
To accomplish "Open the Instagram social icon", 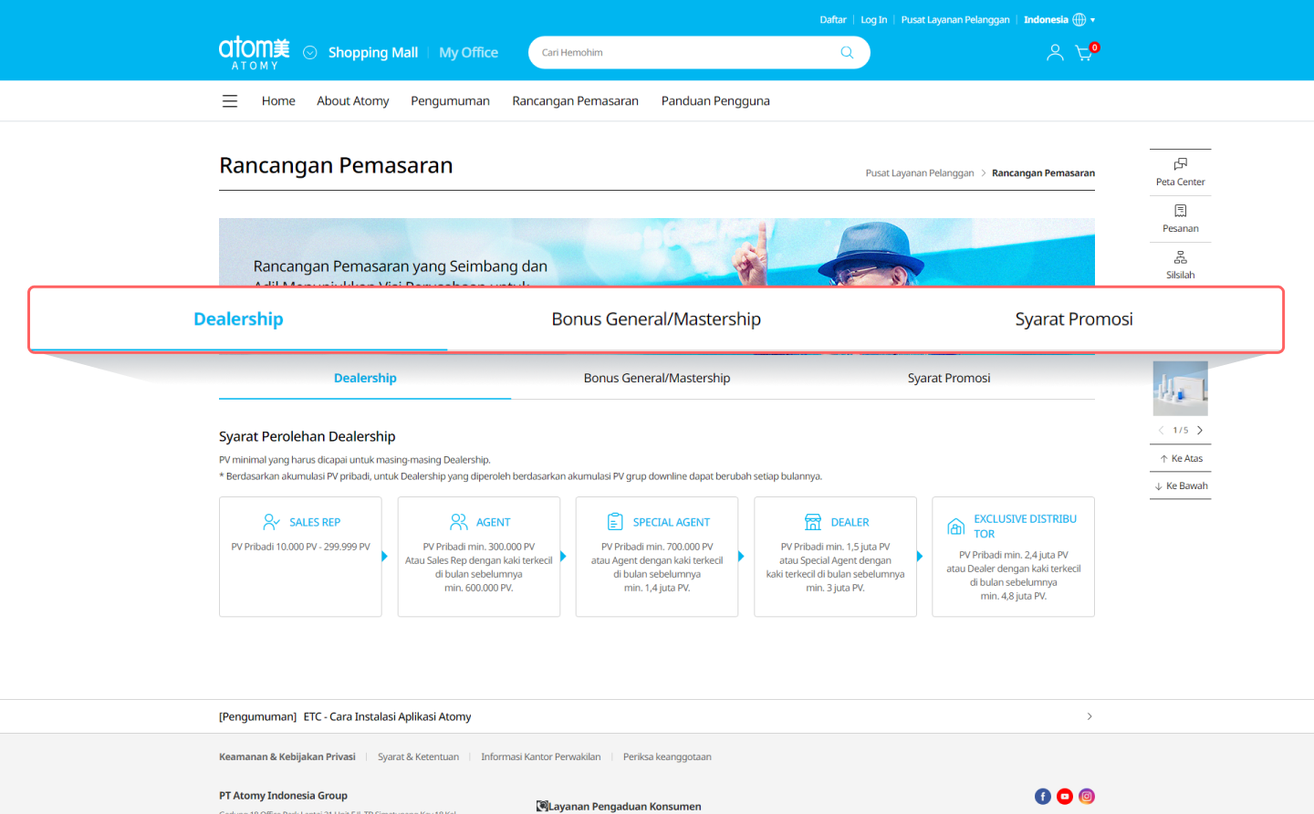I will [x=1087, y=797].
